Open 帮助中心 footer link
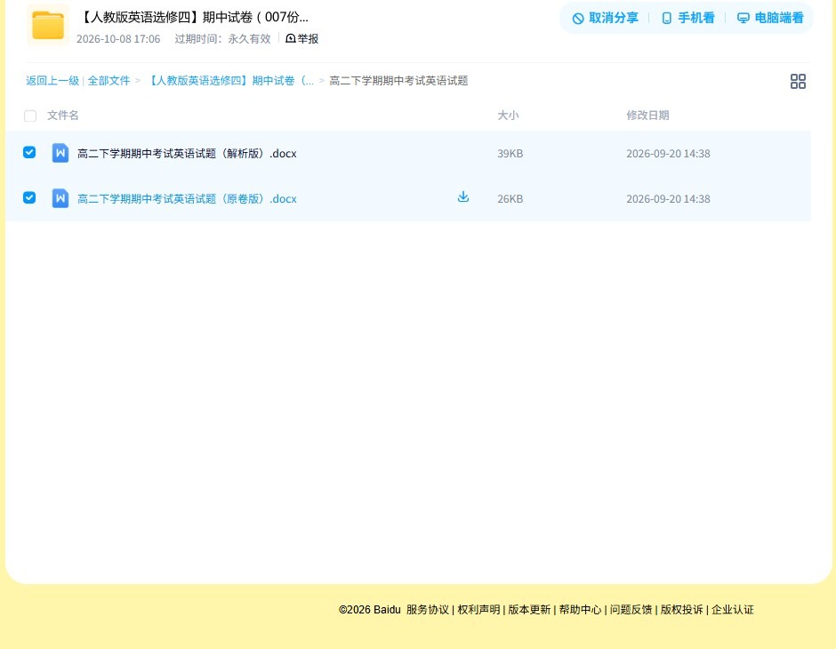The width and height of the screenshot is (836, 649). [580, 610]
